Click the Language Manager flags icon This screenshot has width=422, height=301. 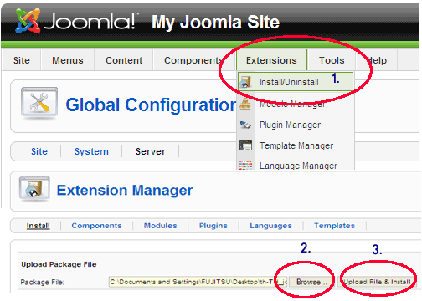tap(245, 165)
